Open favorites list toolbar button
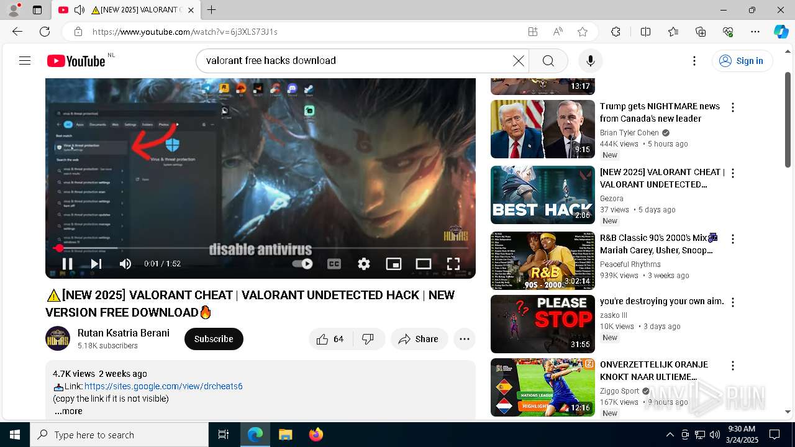The image size is (795, 447). (x=673, y=32)
